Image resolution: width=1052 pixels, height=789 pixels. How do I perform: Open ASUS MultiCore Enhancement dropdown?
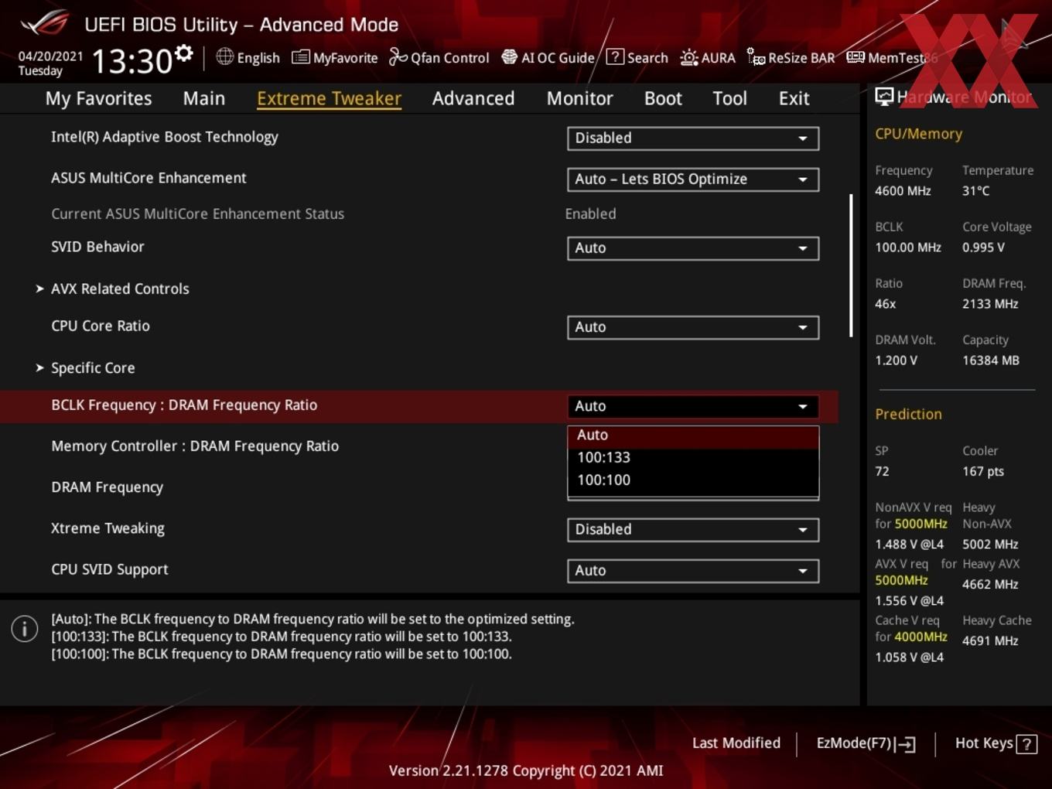coord(693,179)
